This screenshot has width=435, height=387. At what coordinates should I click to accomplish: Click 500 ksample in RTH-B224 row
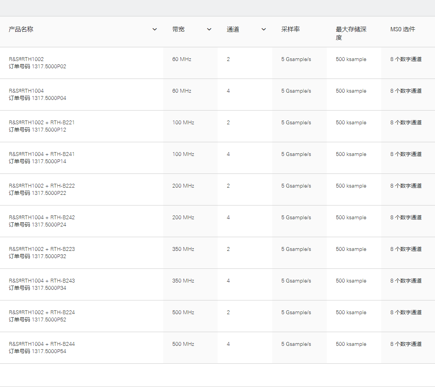(351, 312)
